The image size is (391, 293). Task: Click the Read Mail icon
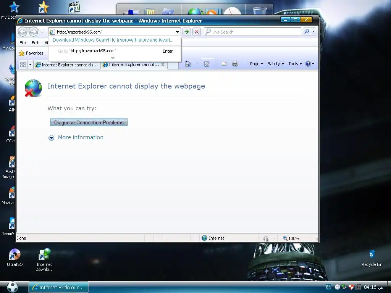pyautogui.click(x=224, y=64)
